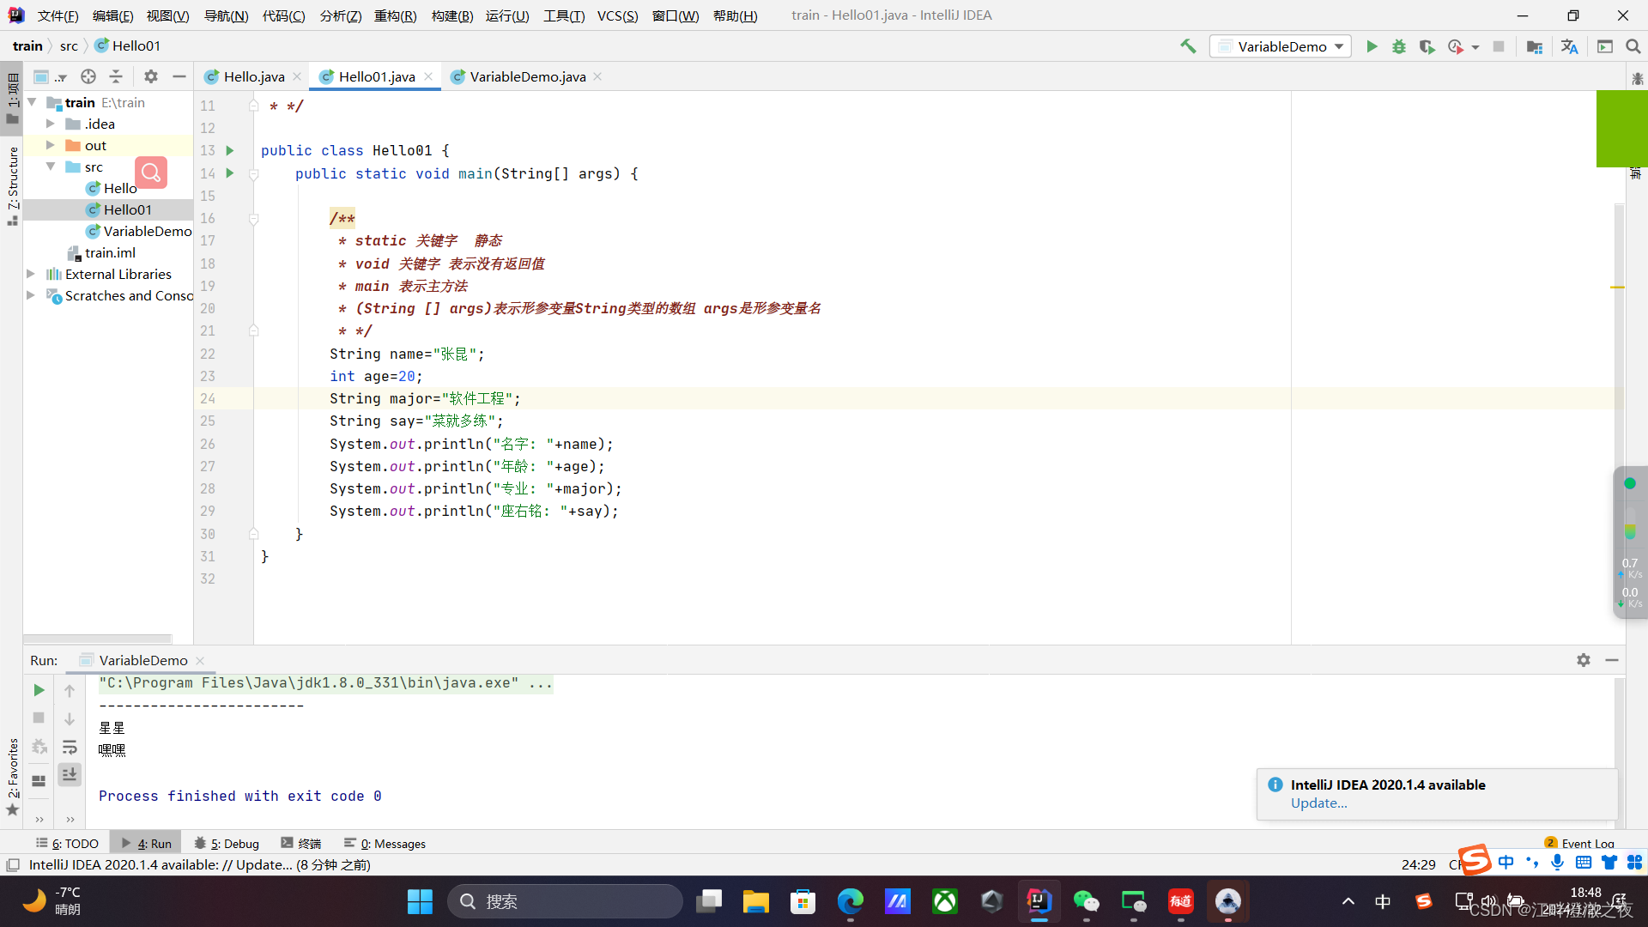The image size is (1648, 927).
Task: Toggle fold marker at line 16 comment
Action: tap(253, 219)
